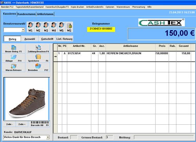This screenshot has width=196, height=142.
Task: Click the date and time display
Action: pyautogui.click(x=182, y=13)
